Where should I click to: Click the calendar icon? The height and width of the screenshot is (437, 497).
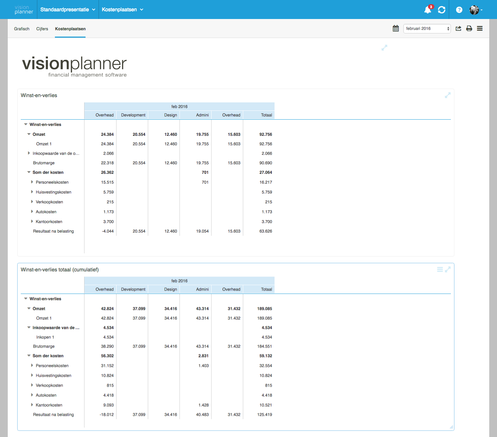coord(396,28)
